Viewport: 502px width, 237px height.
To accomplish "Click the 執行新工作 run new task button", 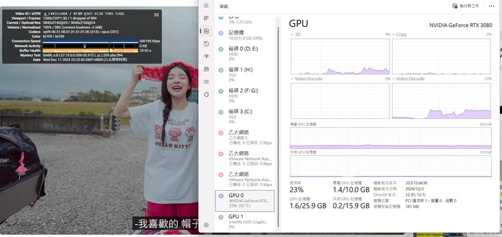I will pyautogui.click(x=465, y=6).
